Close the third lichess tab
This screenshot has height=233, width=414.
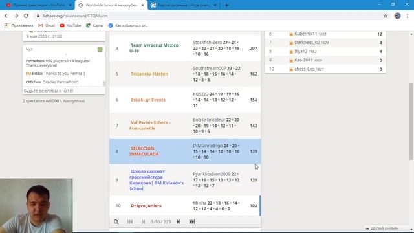215,5
